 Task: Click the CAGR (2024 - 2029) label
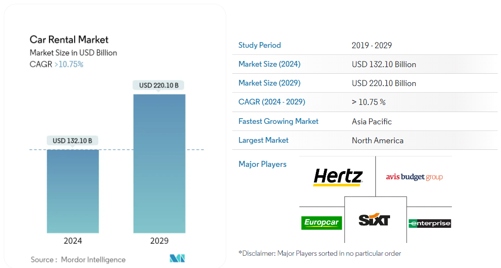(272, 102)
